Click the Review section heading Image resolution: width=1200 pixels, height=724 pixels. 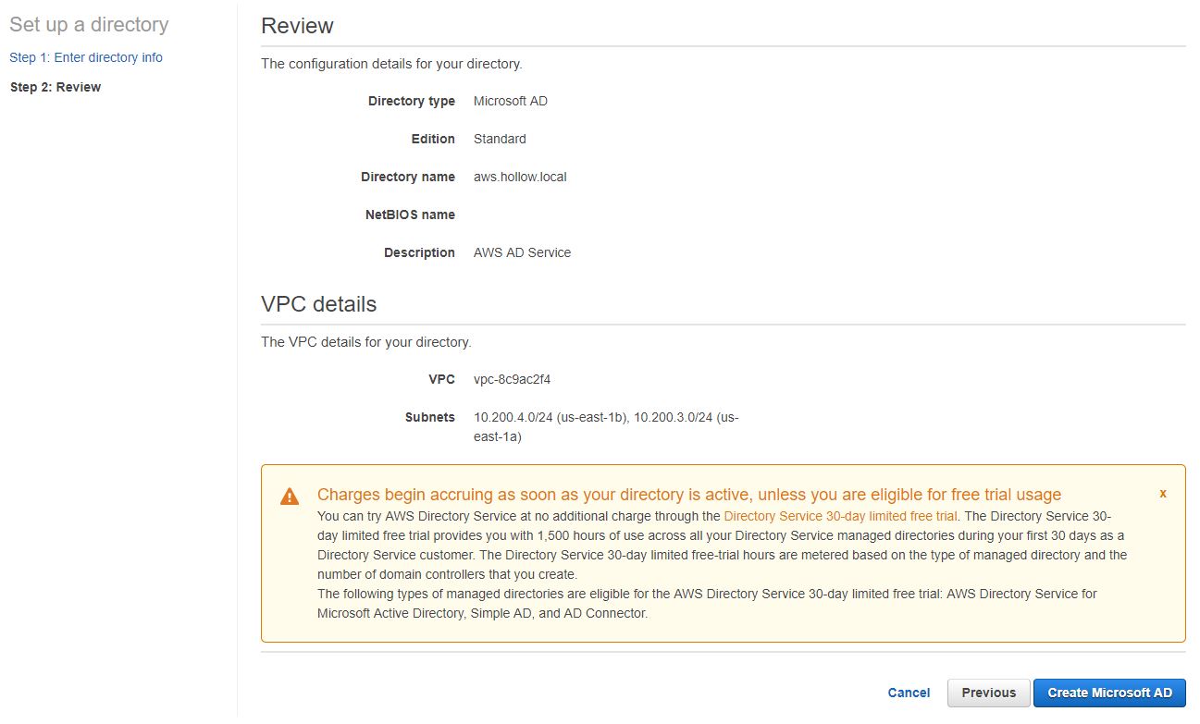coord(297,26)
